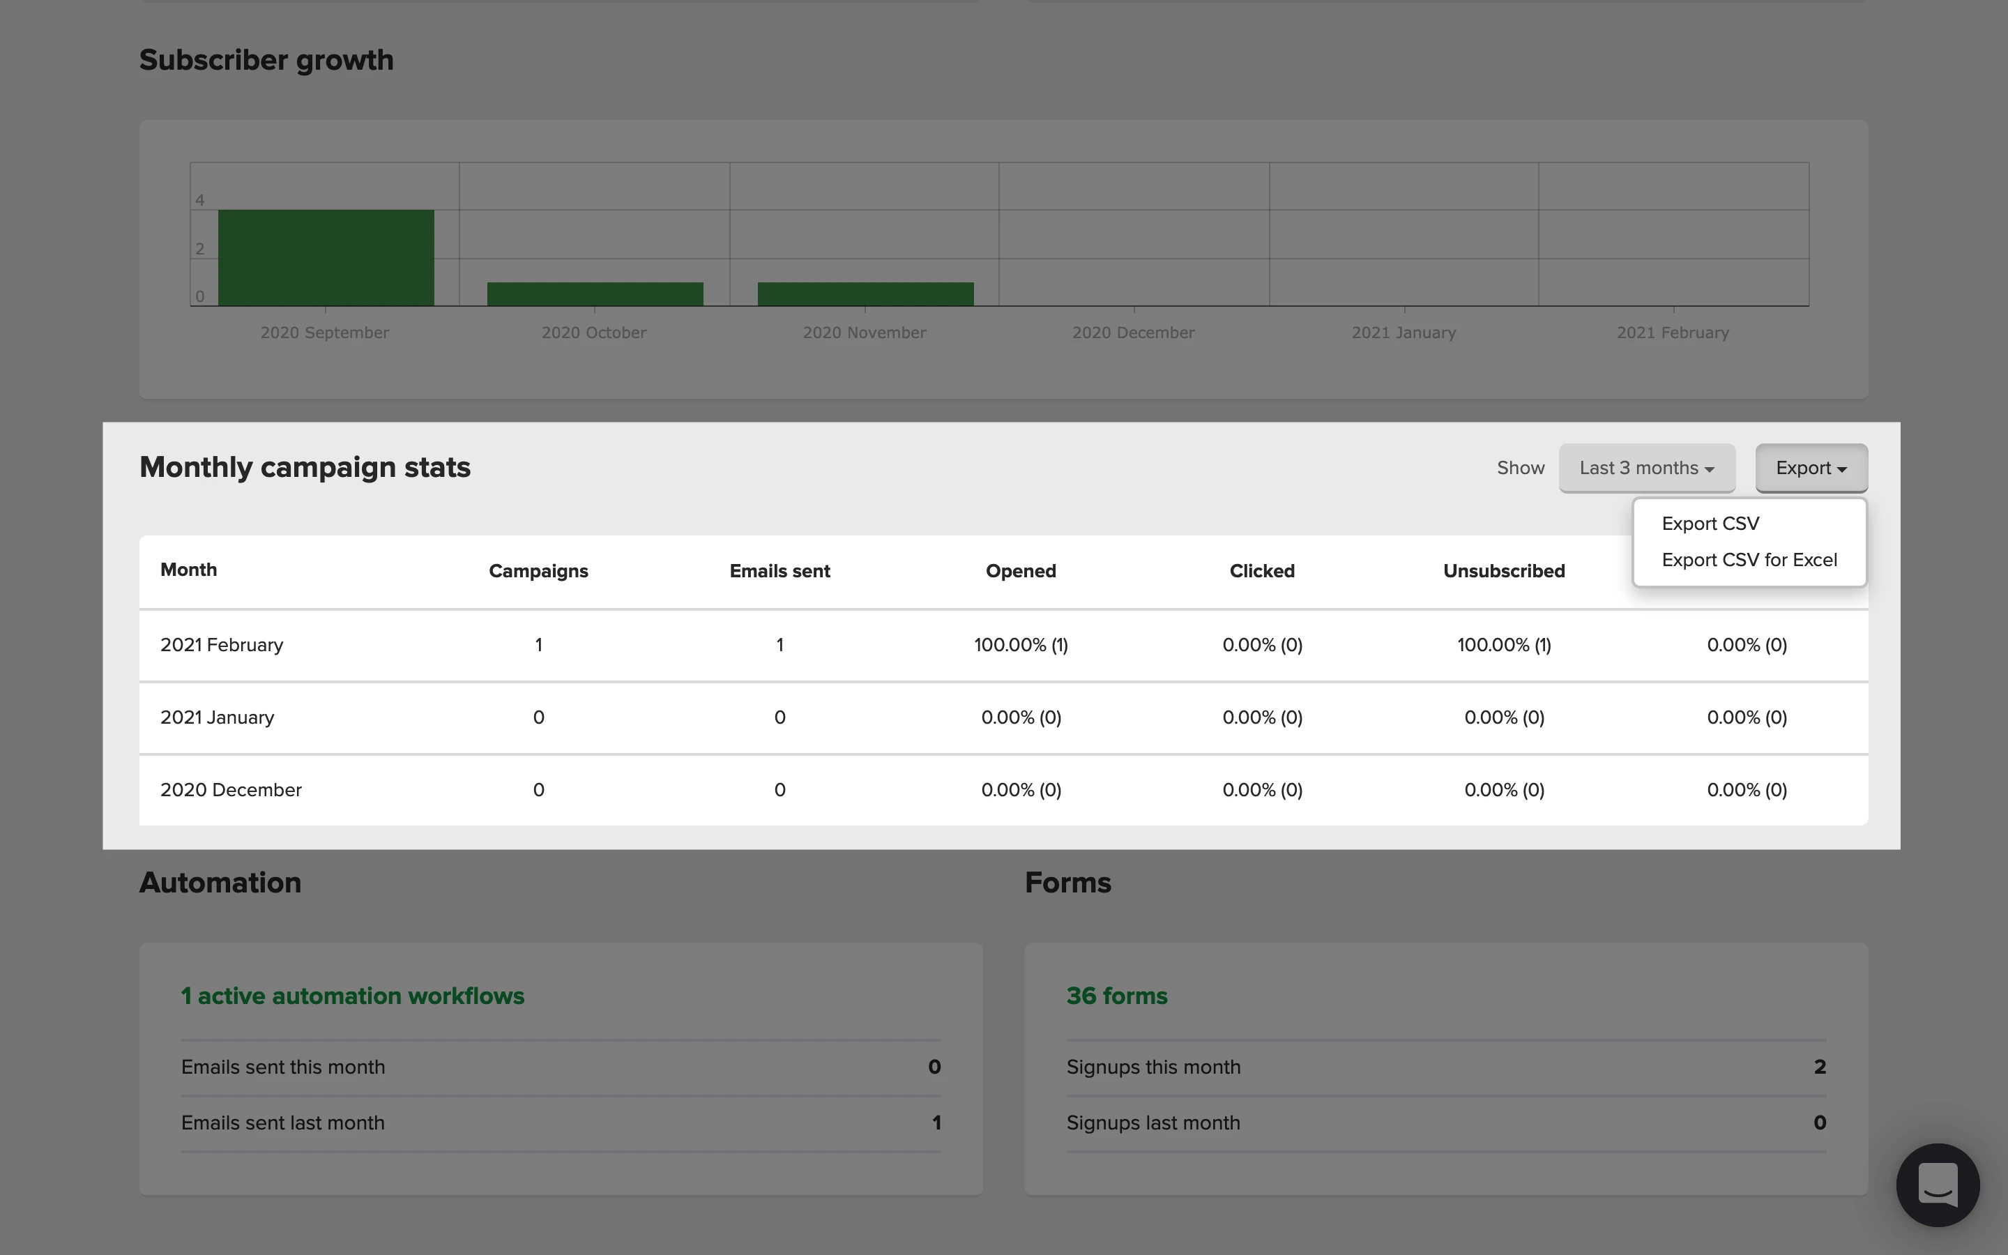This screenshot has height=1255, width=2008.
Task: Click the Clicked column header
Action: pyautogui.click(x=1261, y=571)
